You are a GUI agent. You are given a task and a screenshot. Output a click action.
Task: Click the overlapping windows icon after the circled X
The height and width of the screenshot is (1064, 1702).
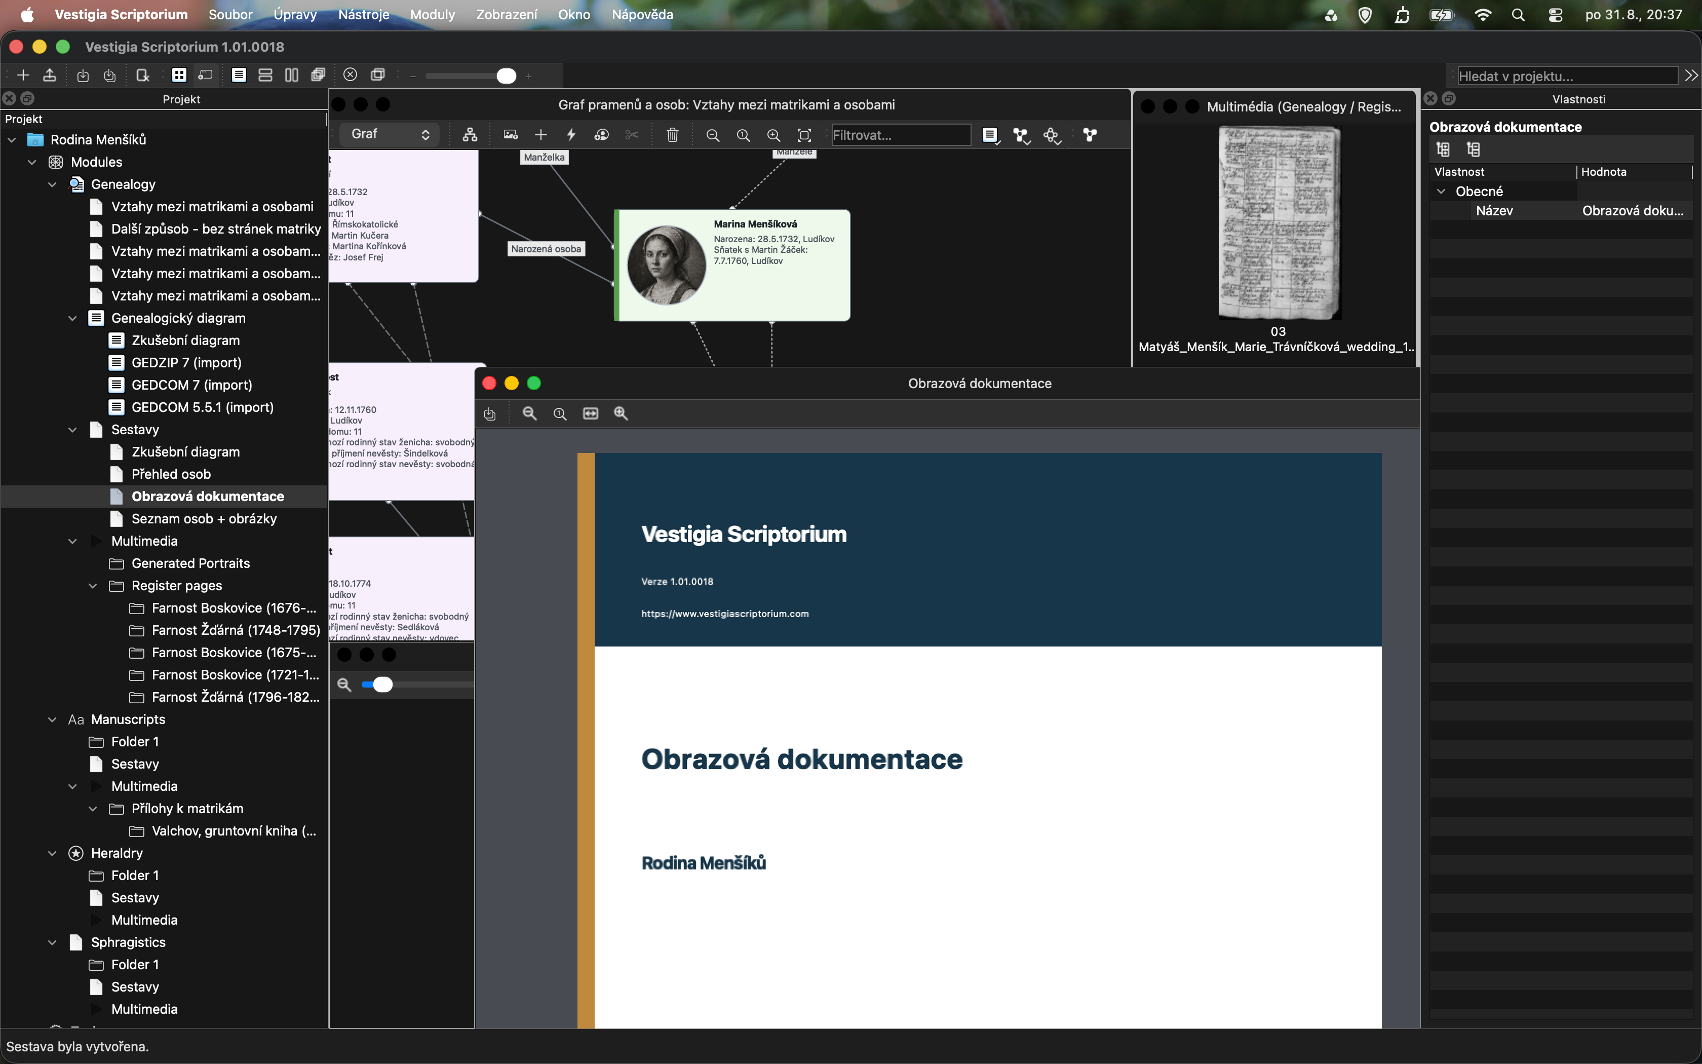click(x=378, y=74)
